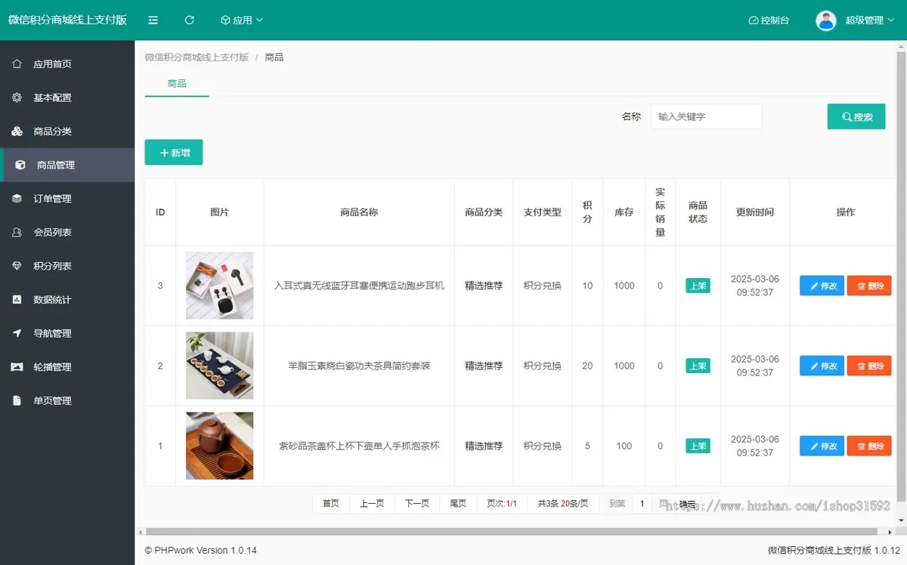The height and width of the screenshot is (565, 907).
Task: Click product name 紫砂品茶盖杯上杯下壶单人手抓泡茶杯
Action: [359, 446]
